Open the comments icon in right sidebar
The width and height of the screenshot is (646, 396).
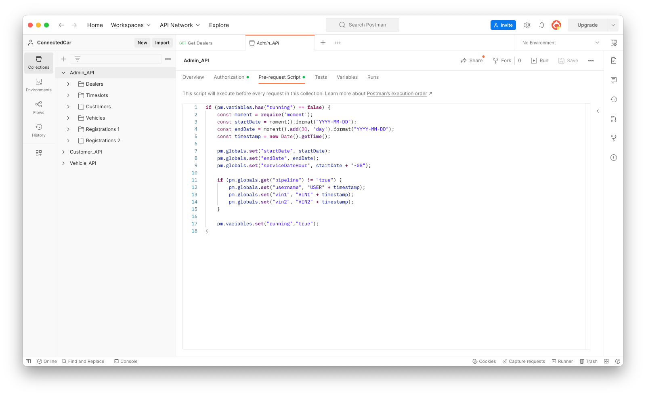click(614, 80)
